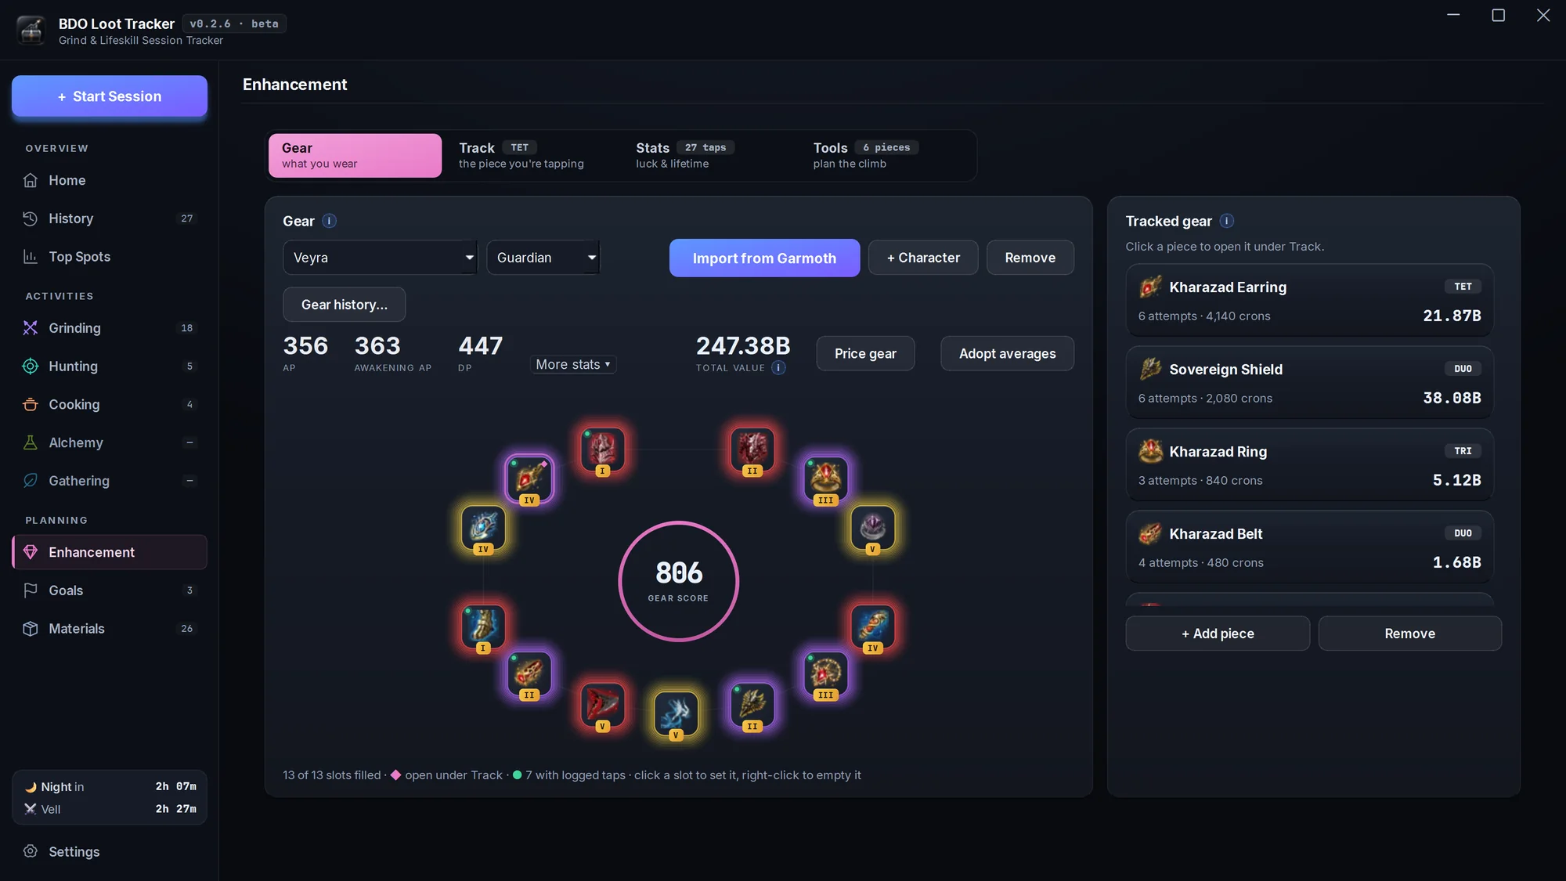Click Import from Garmoth
Screen dimensions: 1566x881
764,258
